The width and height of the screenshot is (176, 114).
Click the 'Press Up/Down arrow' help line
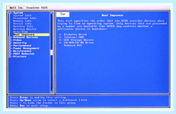point(49,100)
